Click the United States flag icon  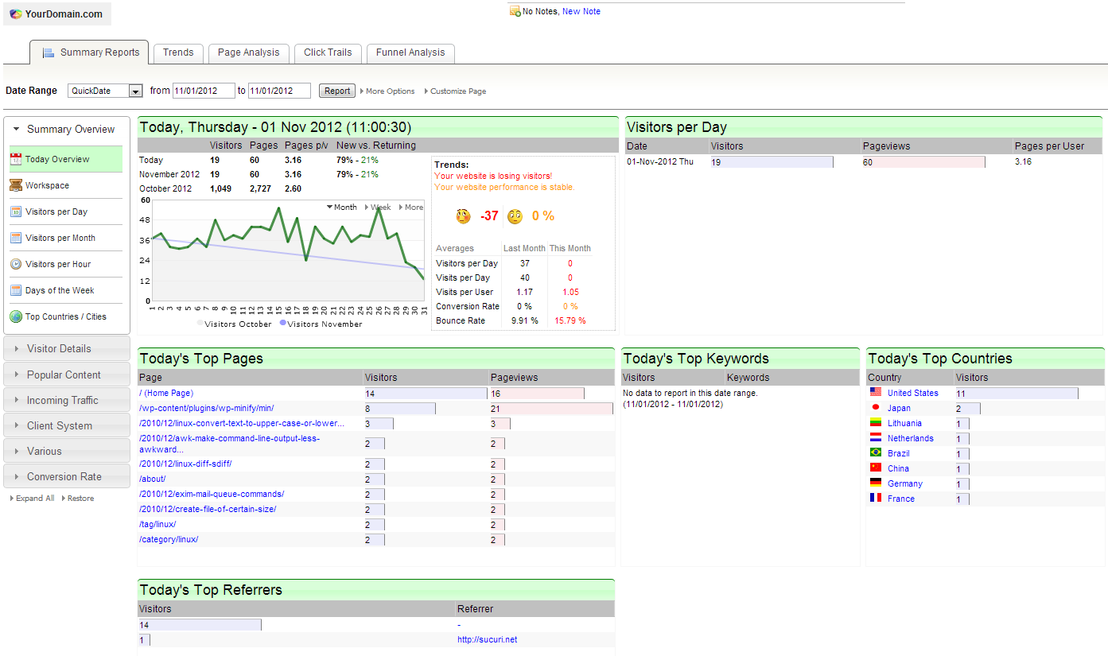coord(876,393)
